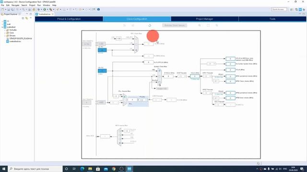Click the hammer Build icon

click(x=34, y=10)
